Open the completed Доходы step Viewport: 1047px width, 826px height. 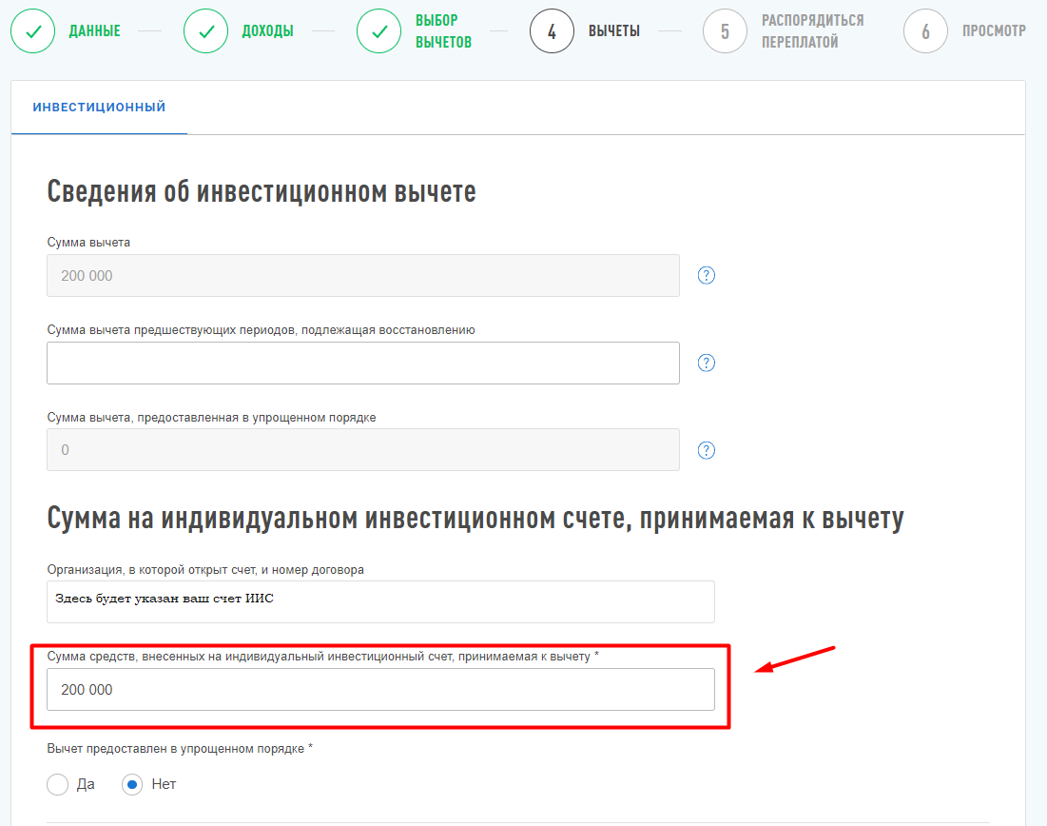(206, 31)
